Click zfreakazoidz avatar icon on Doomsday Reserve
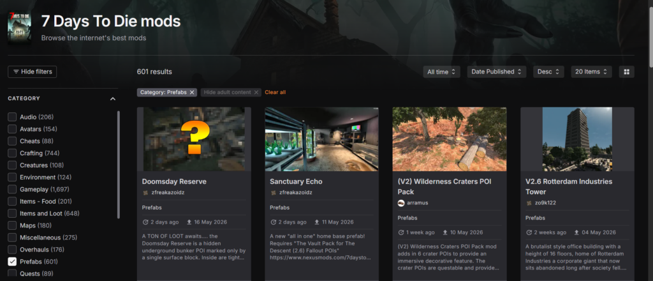The image size is (653, 281). [x=145, y=193]
